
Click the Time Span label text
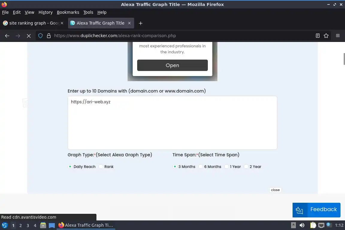coord(206,155)
